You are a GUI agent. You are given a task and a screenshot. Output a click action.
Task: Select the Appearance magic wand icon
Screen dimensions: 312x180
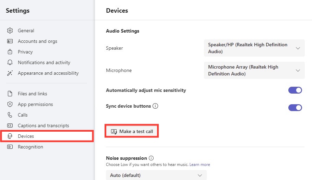pyautogui.click(x=10, y=73)
